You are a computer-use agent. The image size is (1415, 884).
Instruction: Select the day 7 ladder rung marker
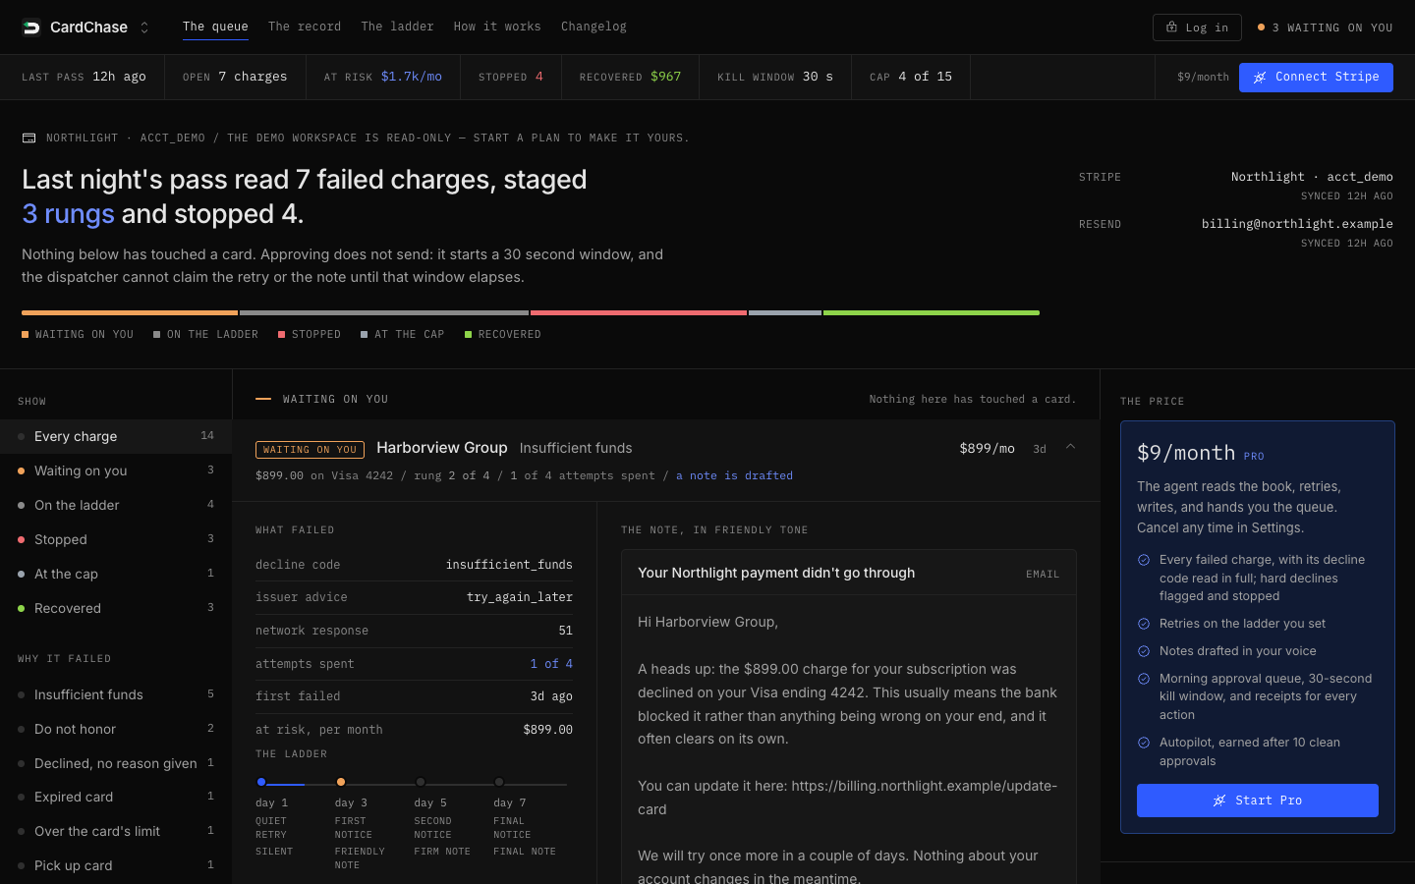coord(499,782)
